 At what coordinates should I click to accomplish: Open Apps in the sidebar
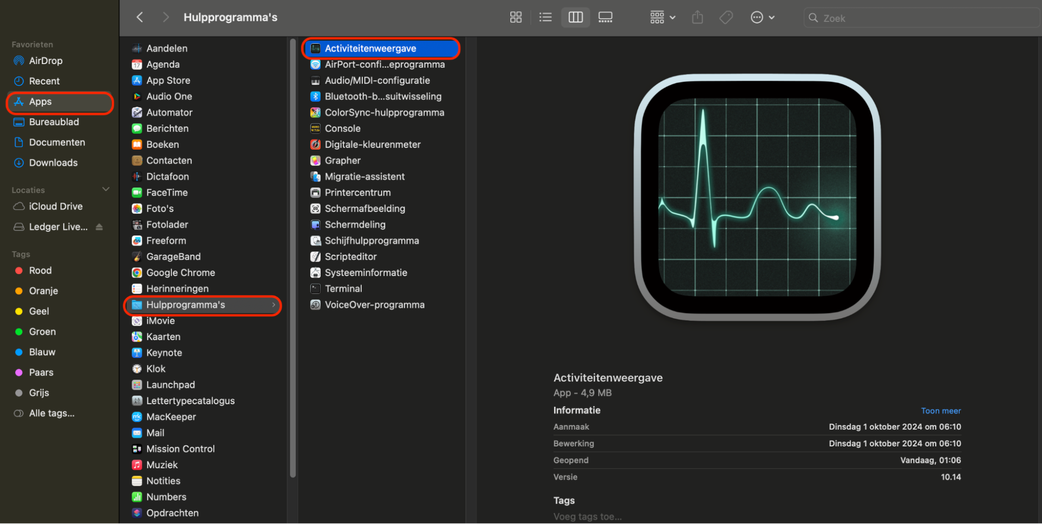point(40,102)
